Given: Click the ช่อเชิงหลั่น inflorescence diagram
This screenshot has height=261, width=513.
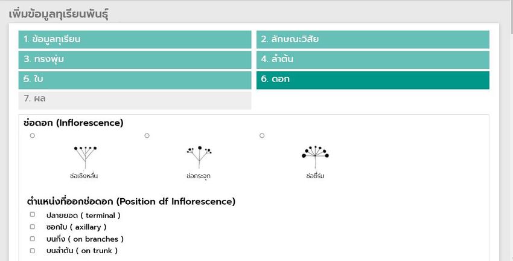Looking at the screenshot, I should (x=85, y=158).
